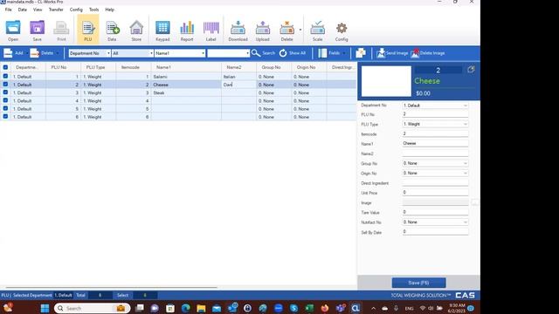Open the CL-Works app in taskbar
Viewport: 559px width, 314px height.
tap(355, 308)
